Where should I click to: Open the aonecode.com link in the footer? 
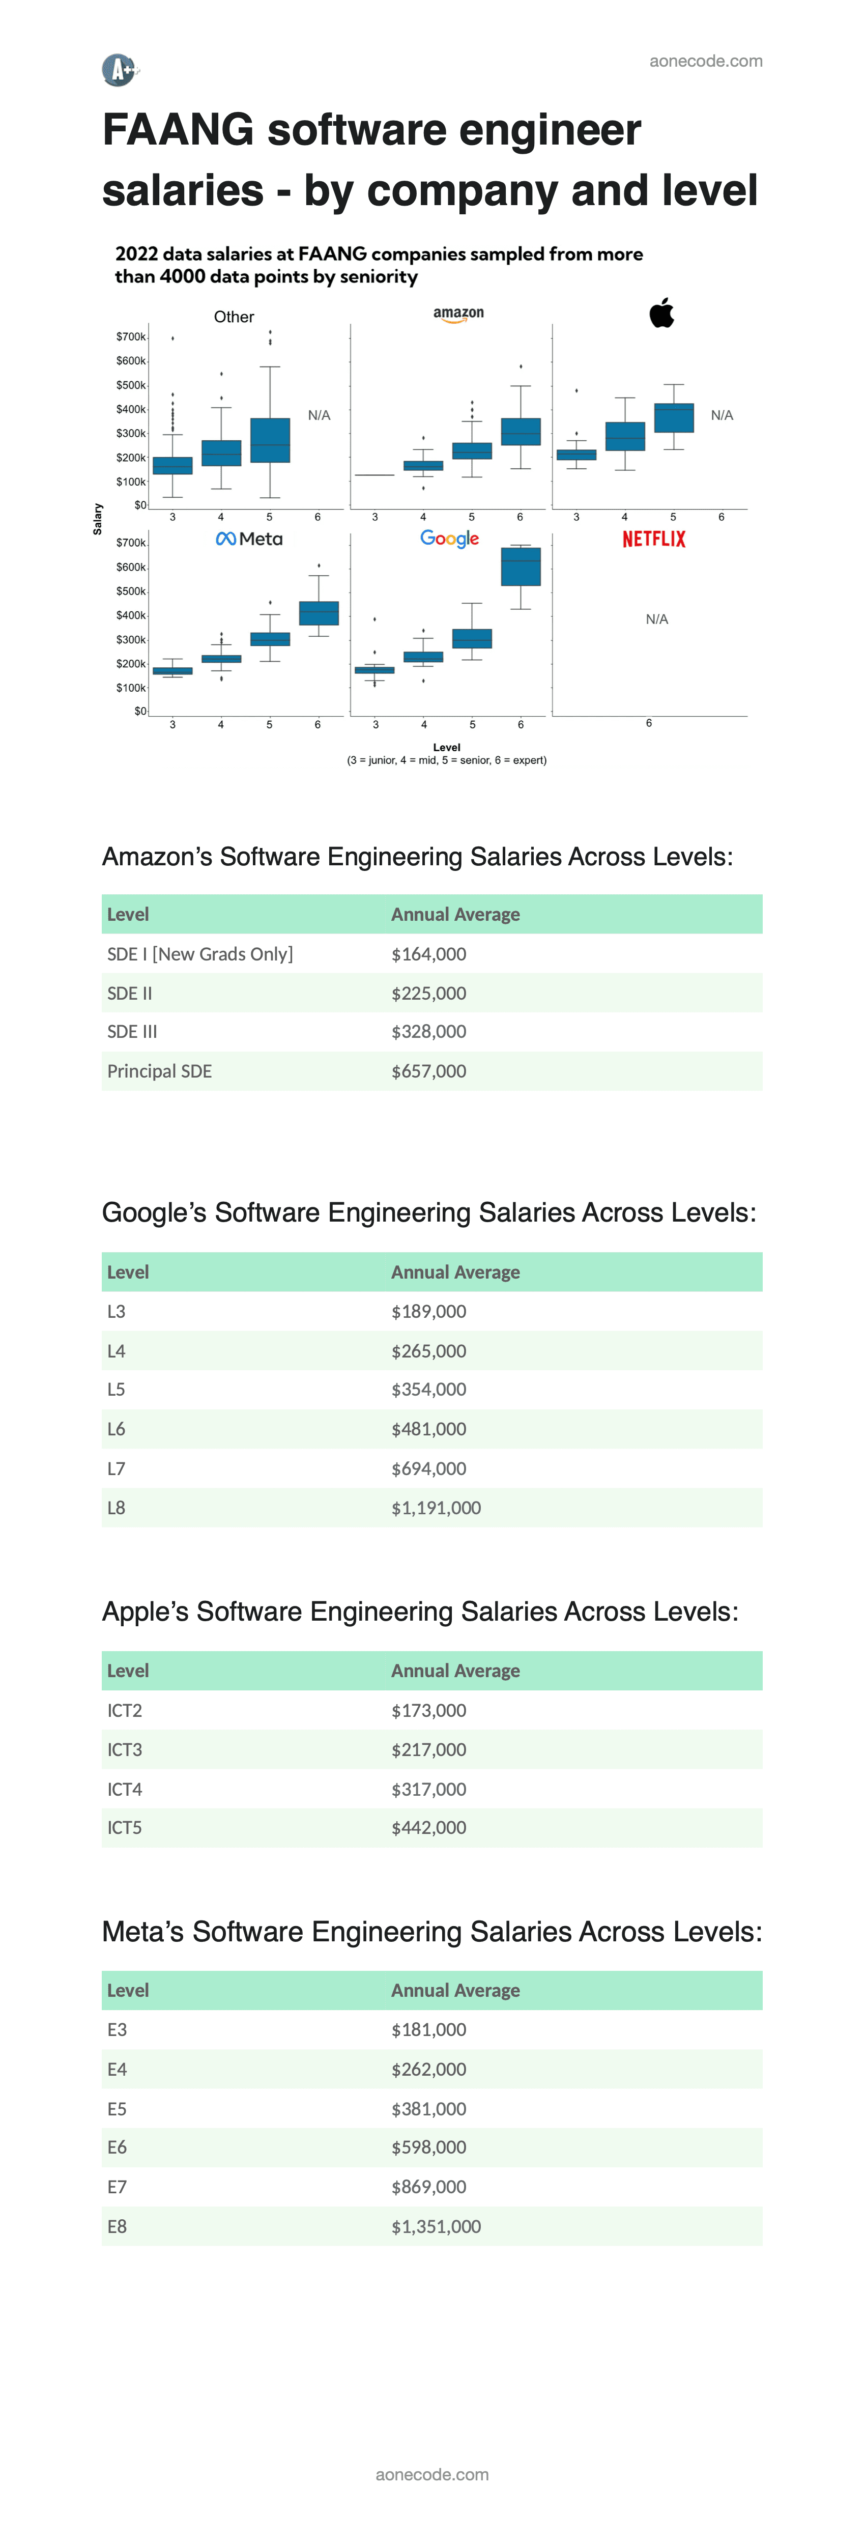431,2474
